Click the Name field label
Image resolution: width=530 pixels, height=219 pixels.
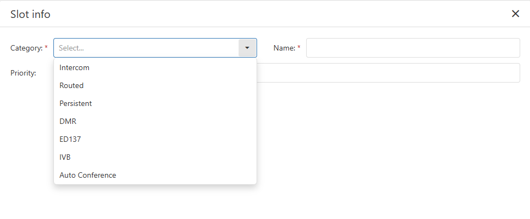(x=284, y=48)
